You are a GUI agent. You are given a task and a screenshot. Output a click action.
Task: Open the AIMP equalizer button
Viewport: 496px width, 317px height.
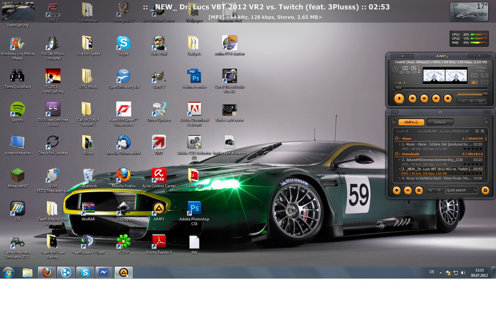(480, 101)
